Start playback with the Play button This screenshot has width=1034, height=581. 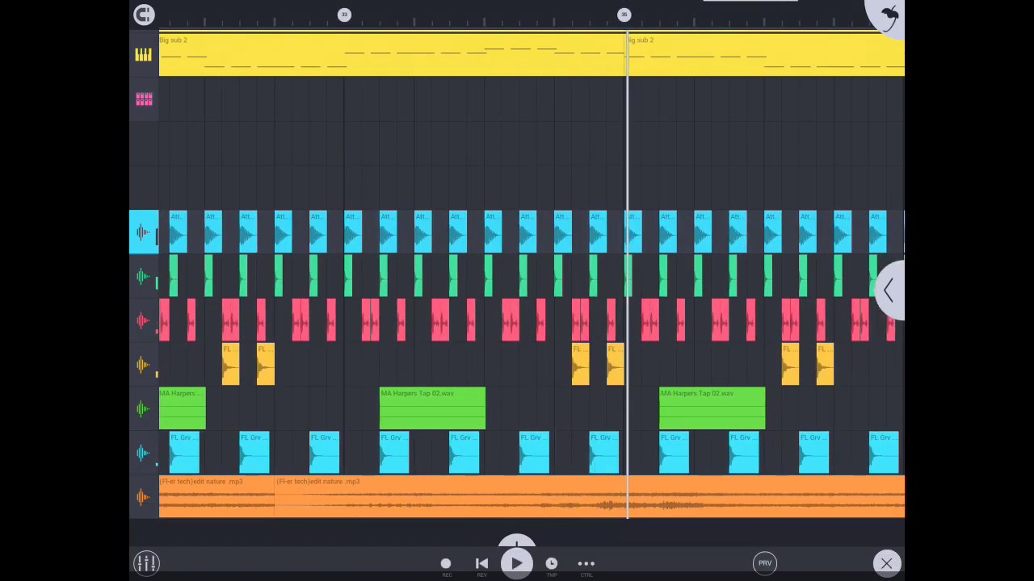(517, 563)
